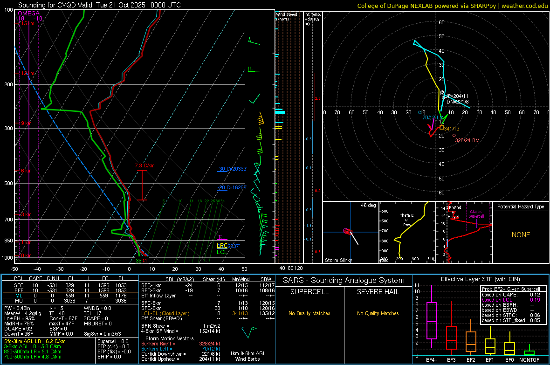Click the Storm Slinky caption
The image size is (550, 365).
coord(338,260)
